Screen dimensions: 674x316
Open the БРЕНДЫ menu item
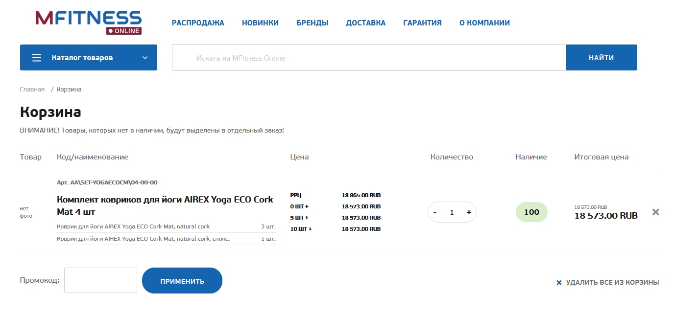312,23
